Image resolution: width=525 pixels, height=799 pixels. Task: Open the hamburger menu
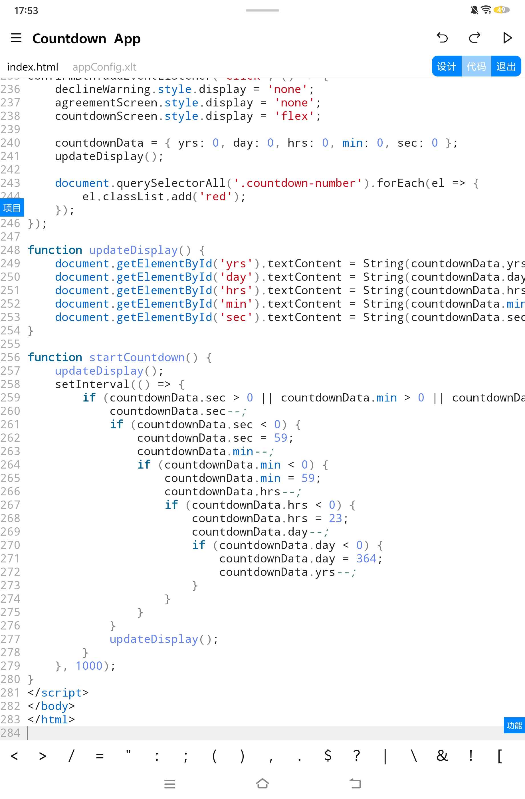[16, 38]
